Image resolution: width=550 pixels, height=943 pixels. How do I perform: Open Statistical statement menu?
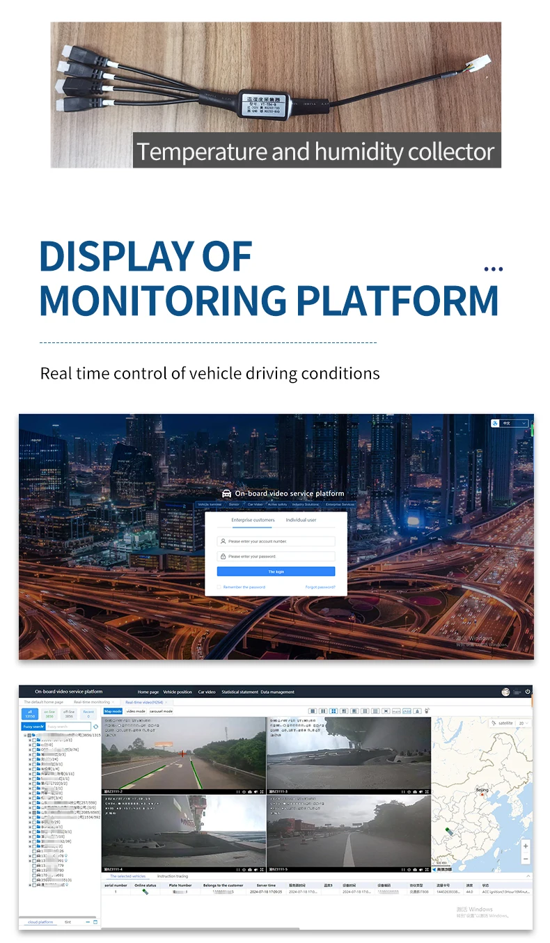point(239,692)
